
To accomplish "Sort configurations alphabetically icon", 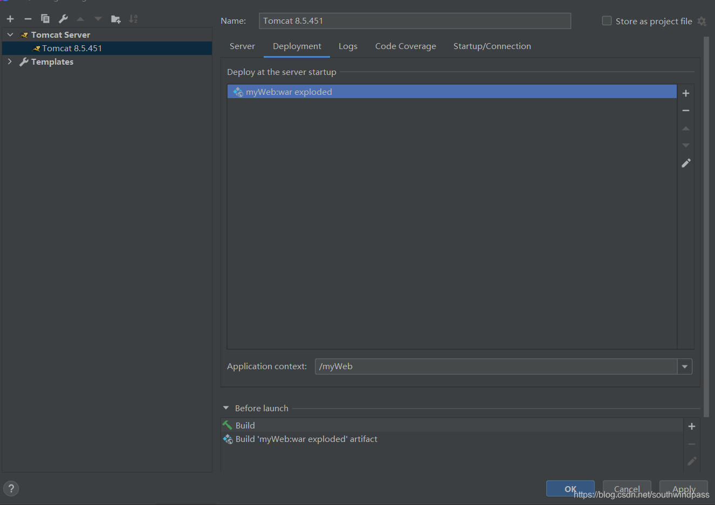I will click(133, 19).
